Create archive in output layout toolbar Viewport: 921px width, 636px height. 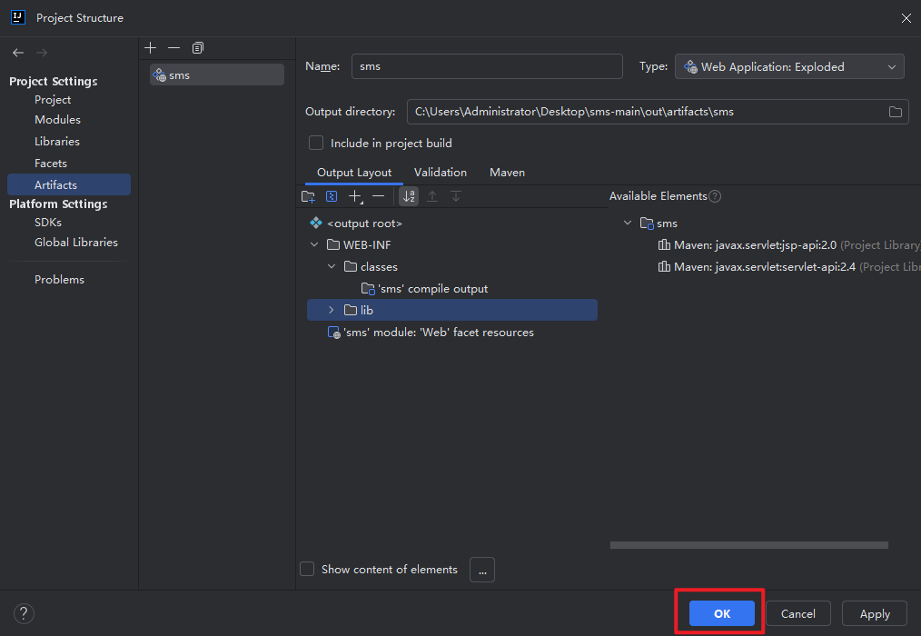[x=332, y=196]
